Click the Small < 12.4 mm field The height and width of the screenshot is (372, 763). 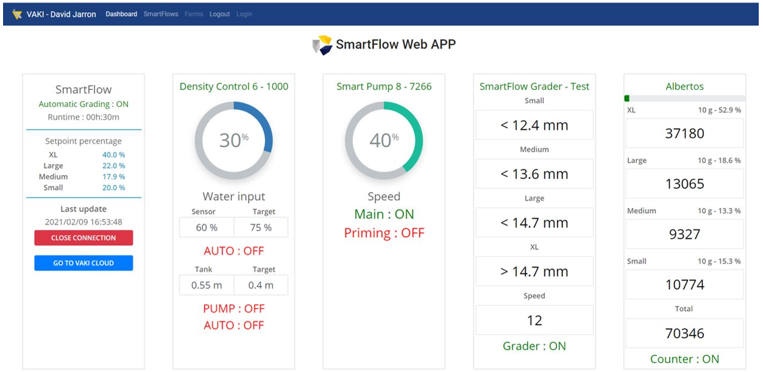pos(534,125)
